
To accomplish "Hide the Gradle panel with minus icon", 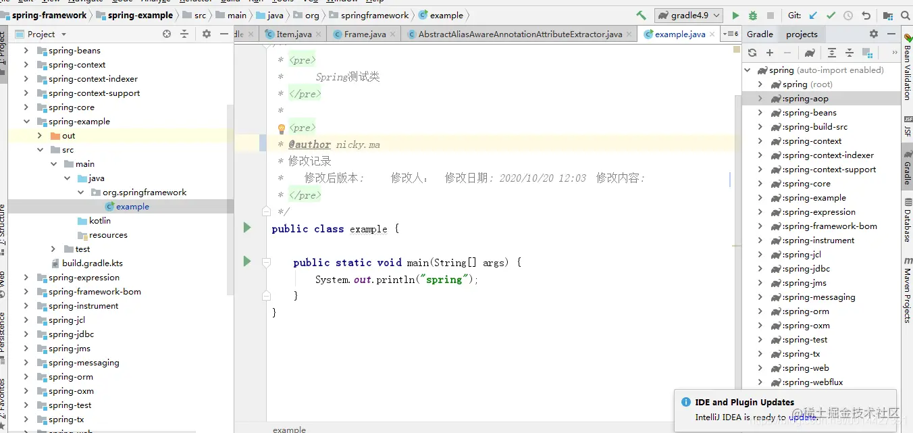I will point(891,34).
